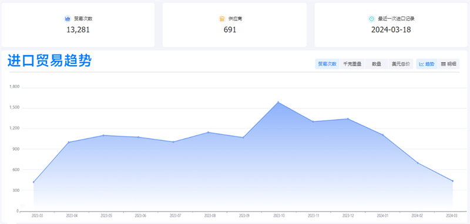The width and height of the screenshot is (470, 224).
Task: Click the orange supplier icon beside 供应商
Action: pos(222,19)
